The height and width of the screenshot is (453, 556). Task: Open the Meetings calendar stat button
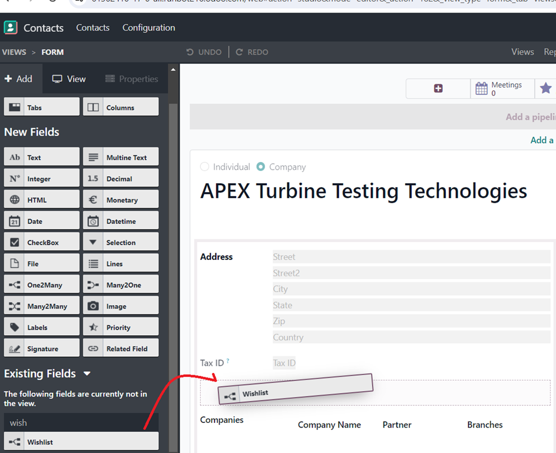502,88
